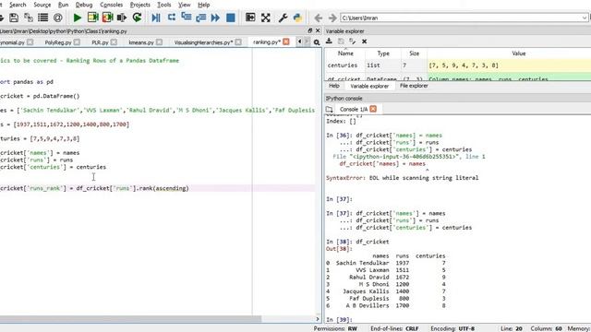Click the editor horizontal scrollbar
The height and width of the screenshot is (332, 591).
pos(130,319)
